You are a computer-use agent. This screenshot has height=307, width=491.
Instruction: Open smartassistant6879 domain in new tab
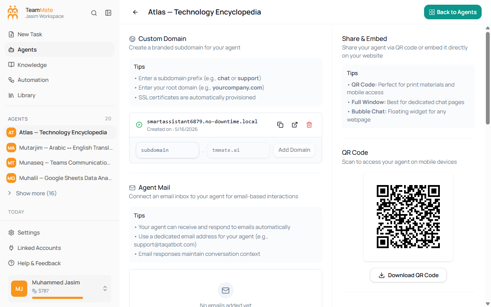295,125
